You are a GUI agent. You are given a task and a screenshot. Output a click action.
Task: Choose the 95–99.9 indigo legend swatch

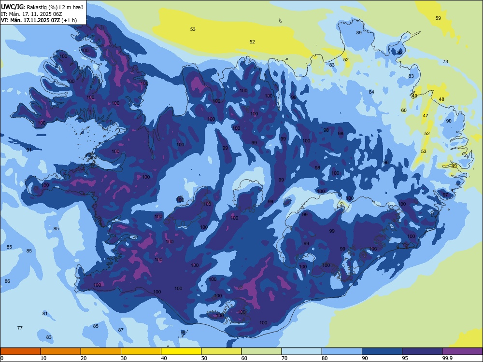point(422,351)
